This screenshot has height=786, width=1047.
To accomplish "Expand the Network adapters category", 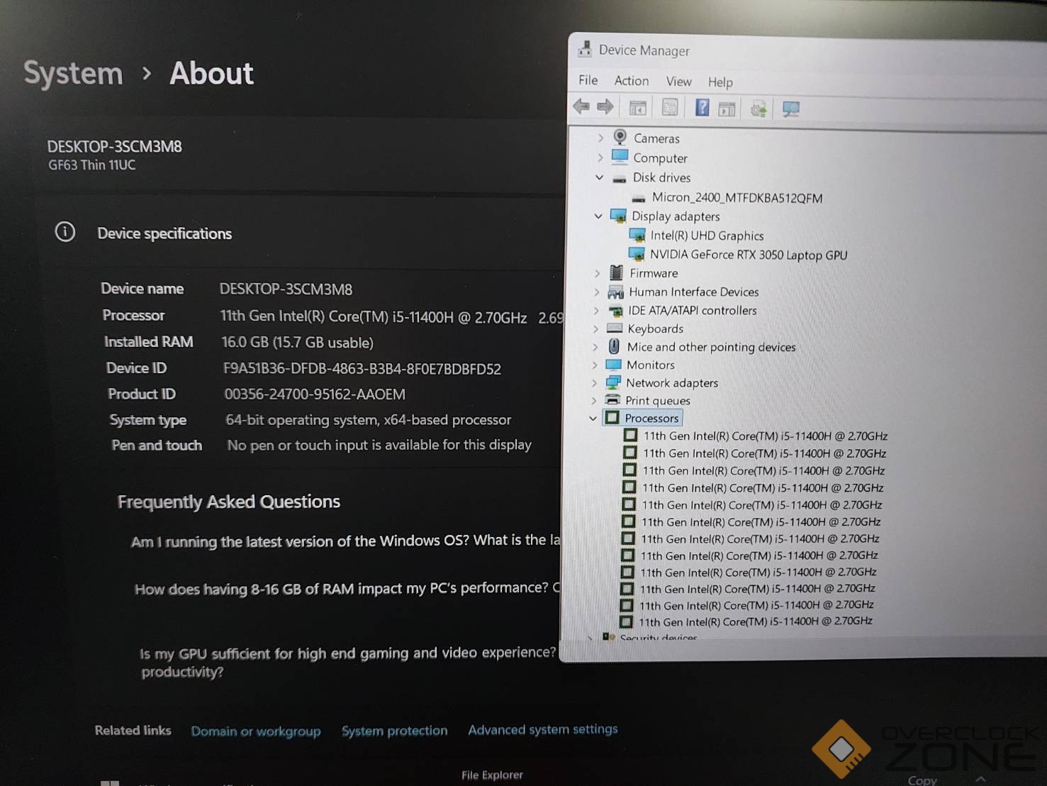I will [x=595, y=382].
